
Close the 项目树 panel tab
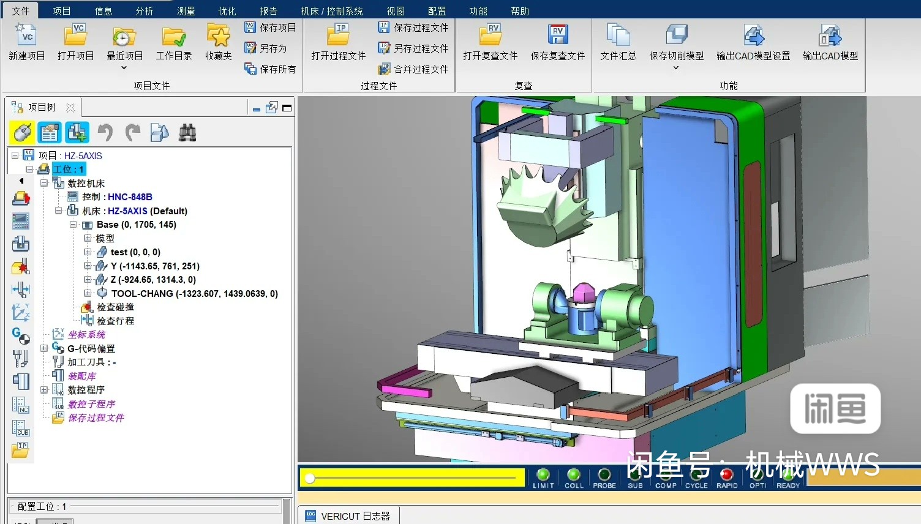(70, 108)
